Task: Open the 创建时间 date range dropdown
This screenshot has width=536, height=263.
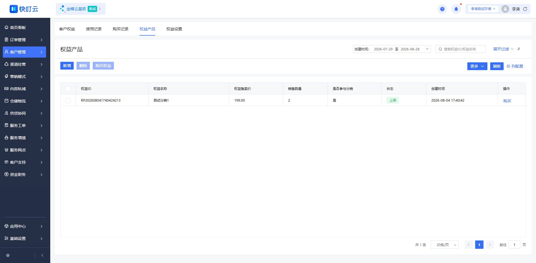Action: [392, 49]
